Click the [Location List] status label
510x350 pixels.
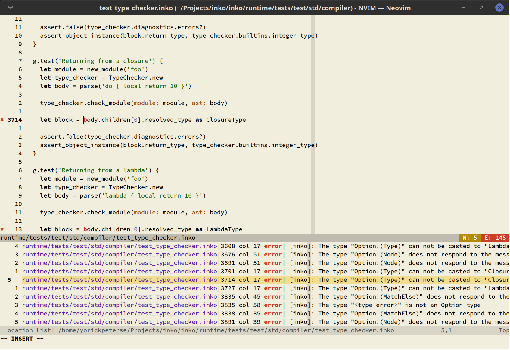(27, 330)
